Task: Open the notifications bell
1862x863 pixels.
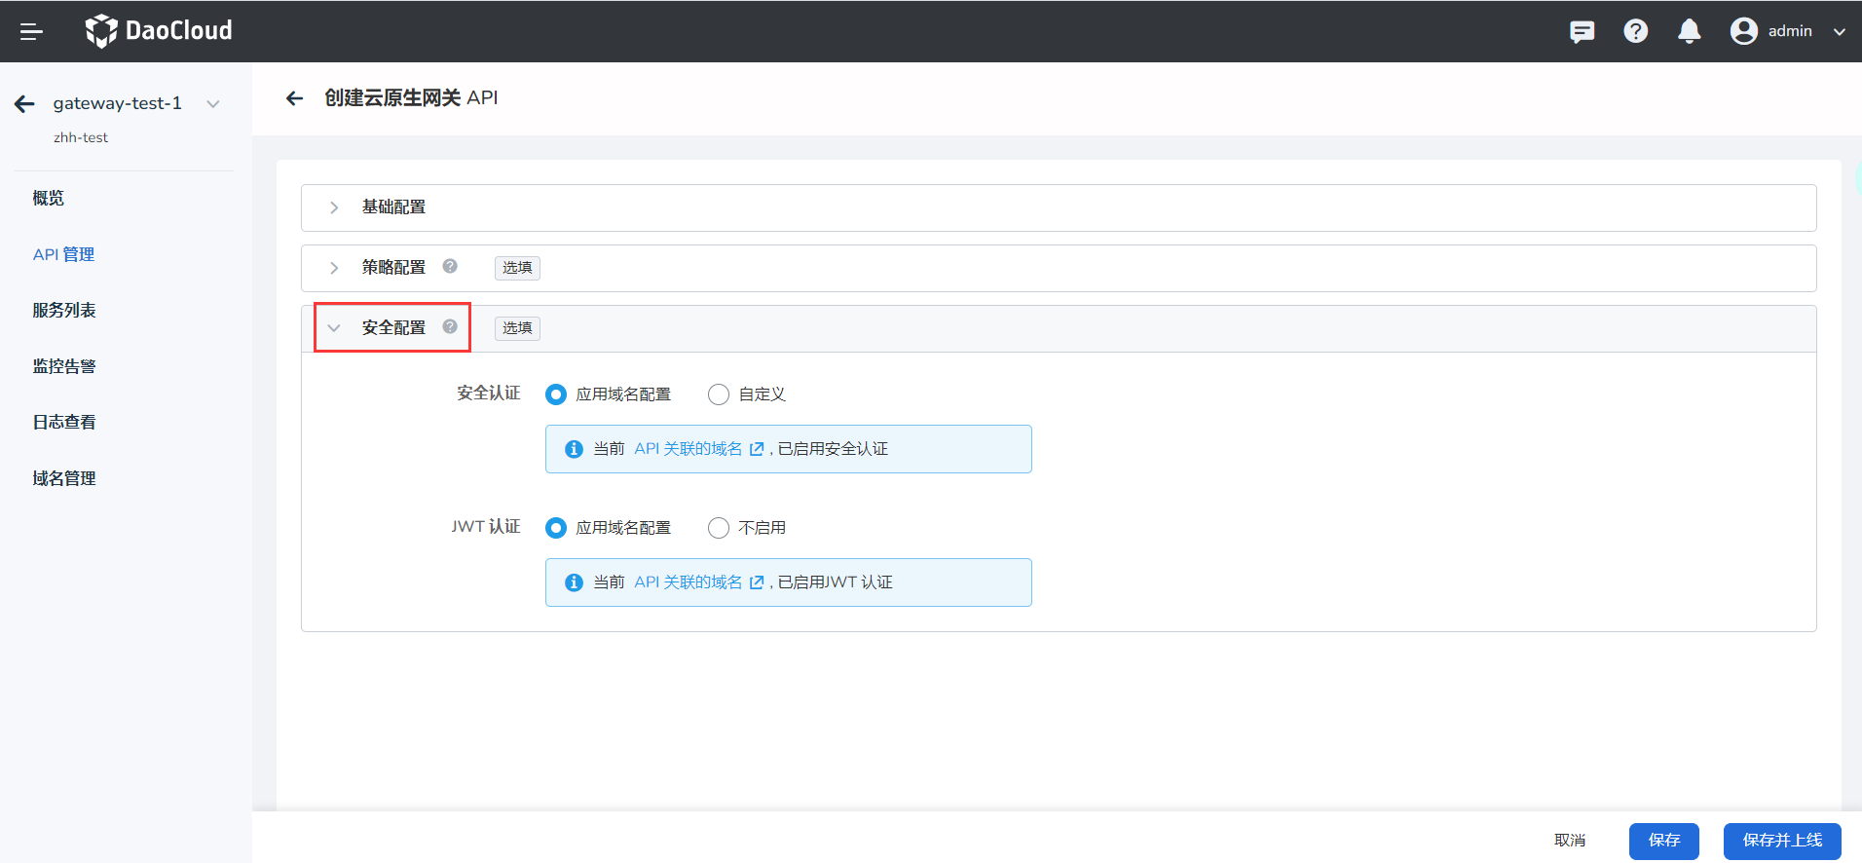Action: (x=1689, y=31)
